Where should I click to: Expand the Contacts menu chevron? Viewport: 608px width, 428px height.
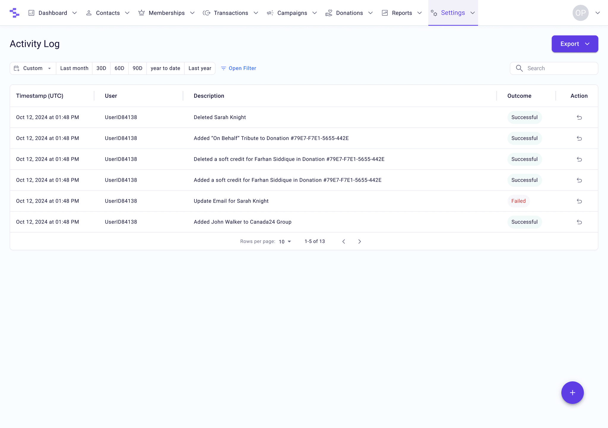click(127, 13)
